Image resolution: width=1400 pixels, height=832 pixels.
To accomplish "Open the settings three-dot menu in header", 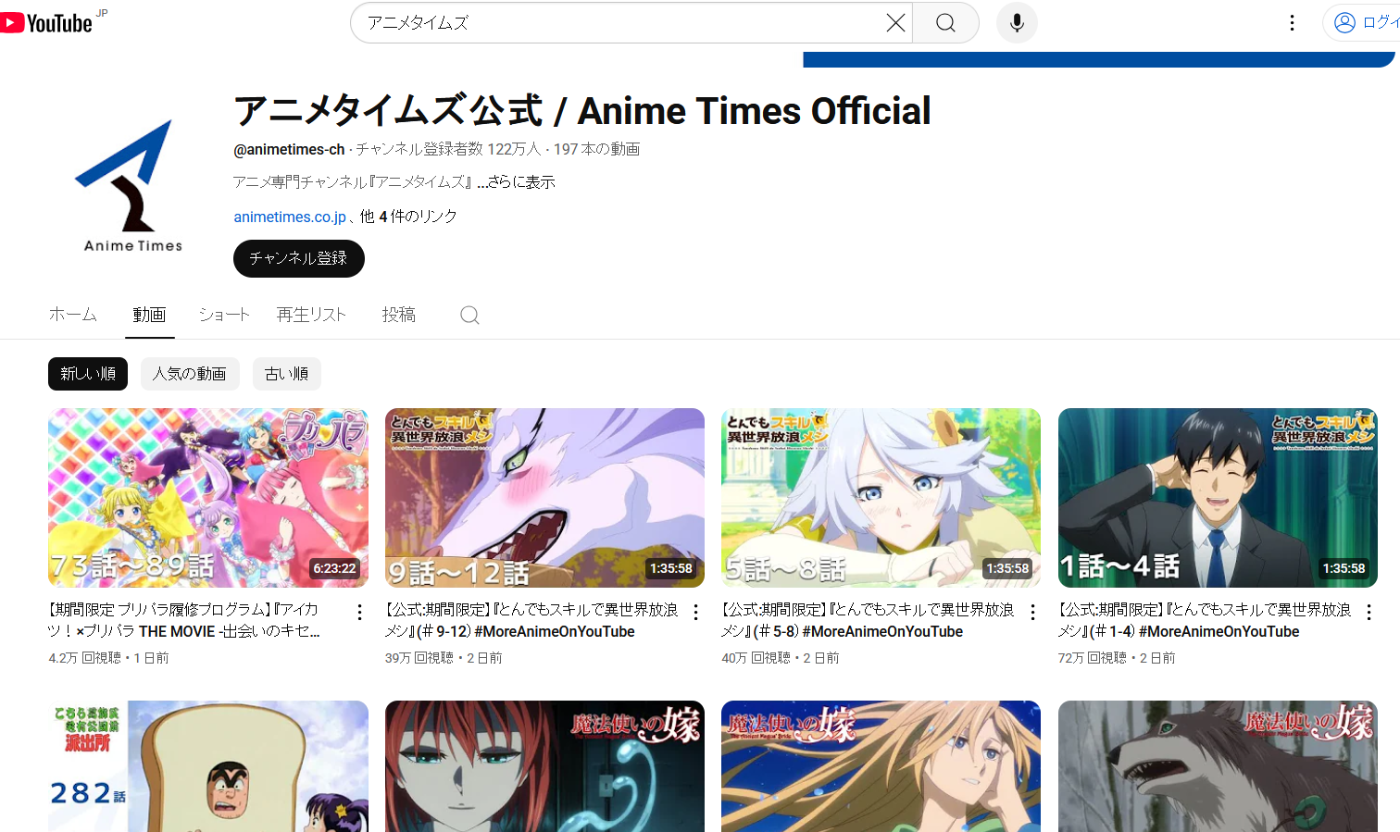I will tap(1292, 23).
